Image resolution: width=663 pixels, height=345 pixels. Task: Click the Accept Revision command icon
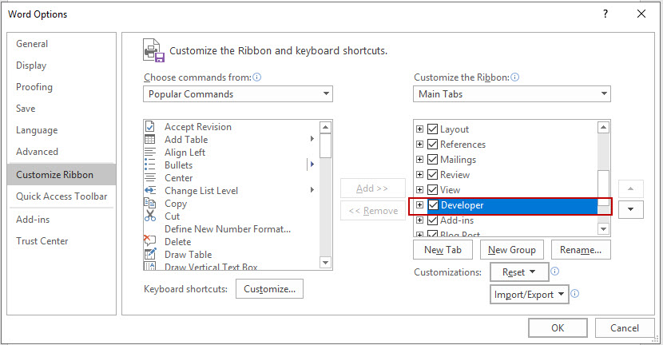click(x=149, y=127)
